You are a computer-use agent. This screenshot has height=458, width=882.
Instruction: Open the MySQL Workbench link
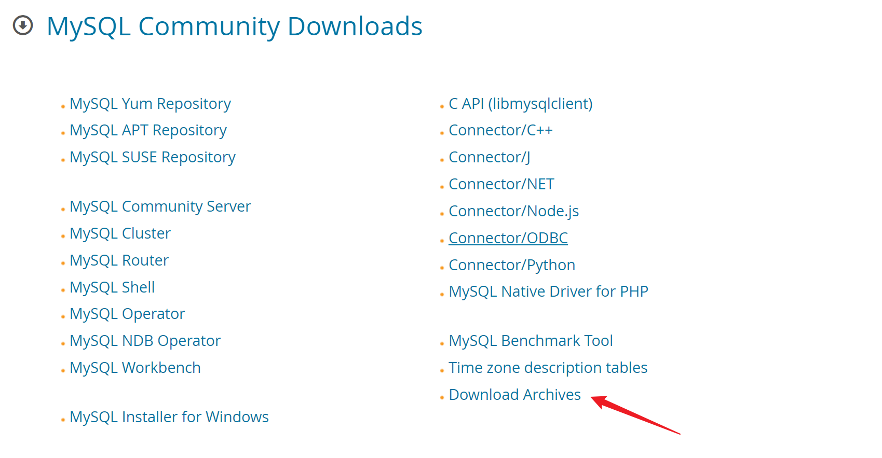[x=135, y=368]
